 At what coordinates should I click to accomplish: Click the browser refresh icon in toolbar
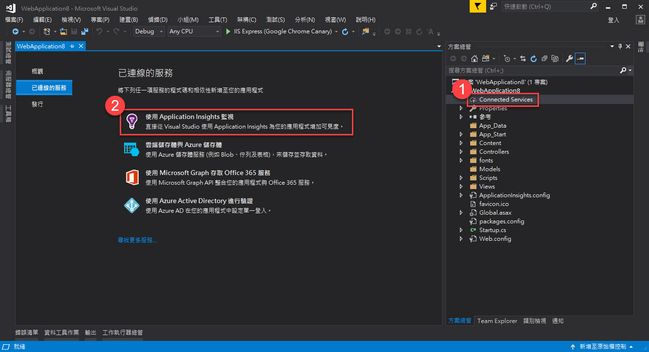click(345, 31)
